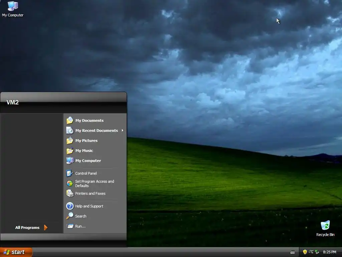Click the yellow security shield tray icon
This screenshot has width=342, height=257.
(x=305, y=252)
